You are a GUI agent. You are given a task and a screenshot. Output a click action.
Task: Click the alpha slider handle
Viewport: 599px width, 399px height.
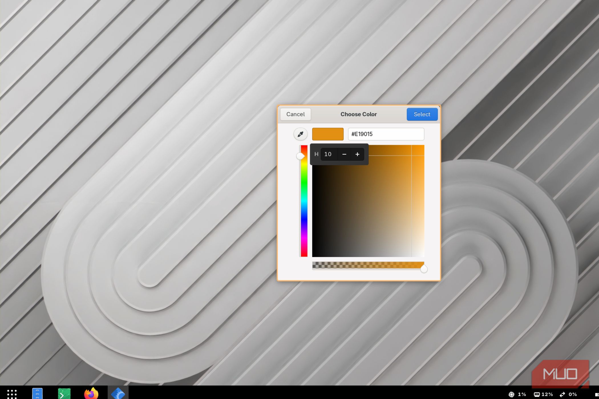(424, 269)
